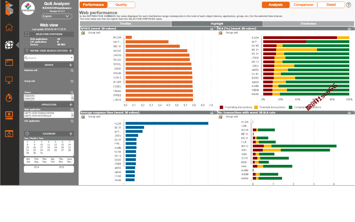
Task: Open the English language dropdown
Action: 57,16
